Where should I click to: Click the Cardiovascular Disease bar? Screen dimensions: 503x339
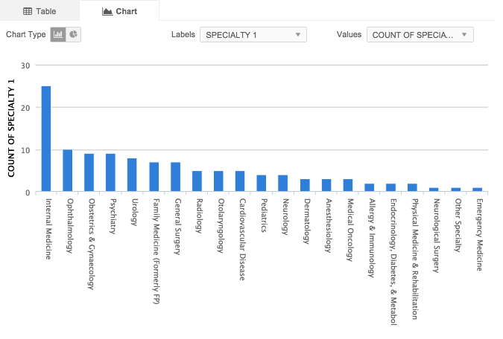click(x=240, y=181)
